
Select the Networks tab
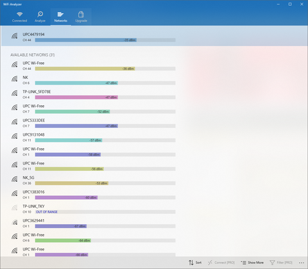[61, 17]
